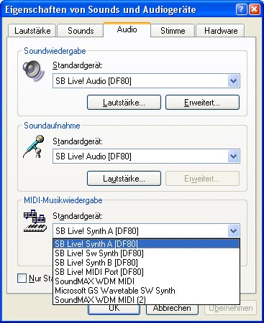Click the Soundwiedergabe device field SB Live! Audio

(146, 81)
